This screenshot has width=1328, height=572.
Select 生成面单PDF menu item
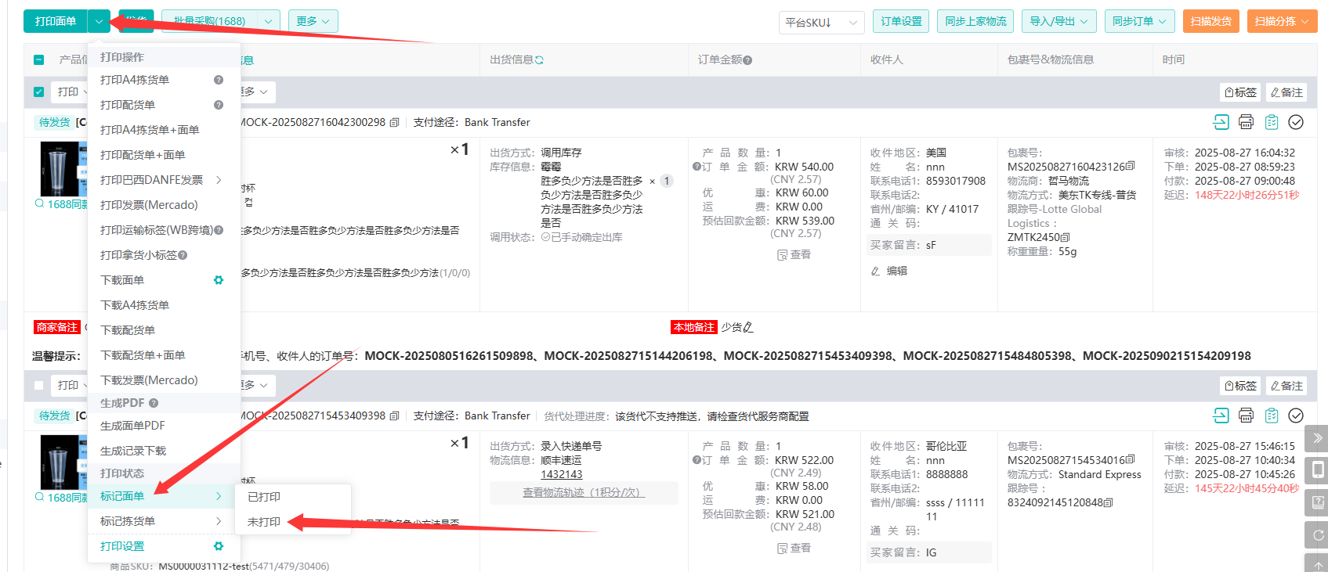click(x=132, y=426)
